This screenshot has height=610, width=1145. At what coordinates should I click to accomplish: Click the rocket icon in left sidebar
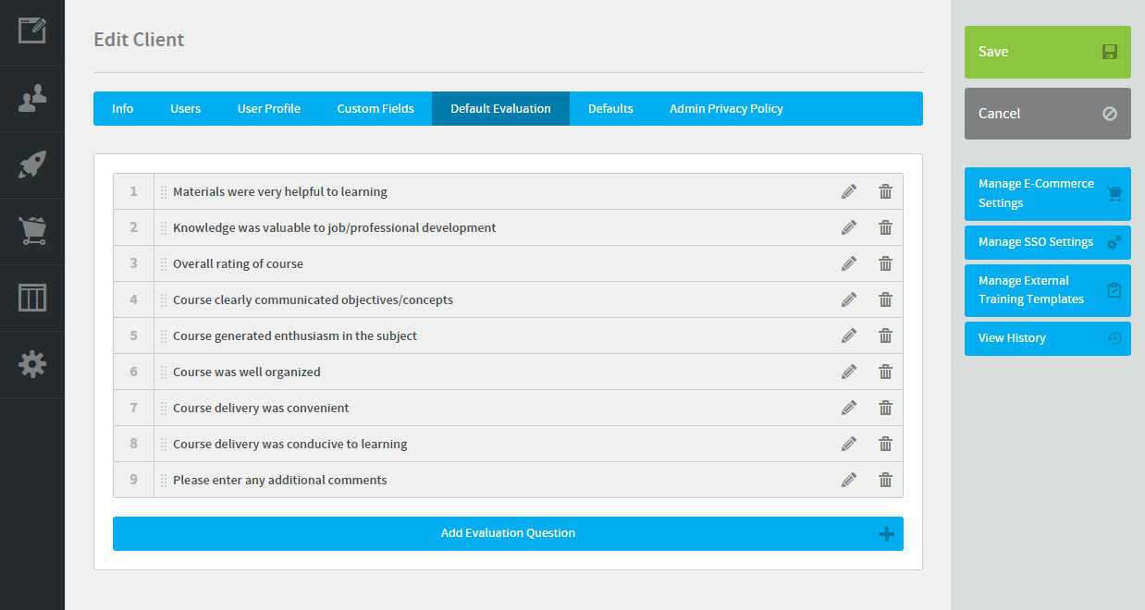(x=32, y=165)
